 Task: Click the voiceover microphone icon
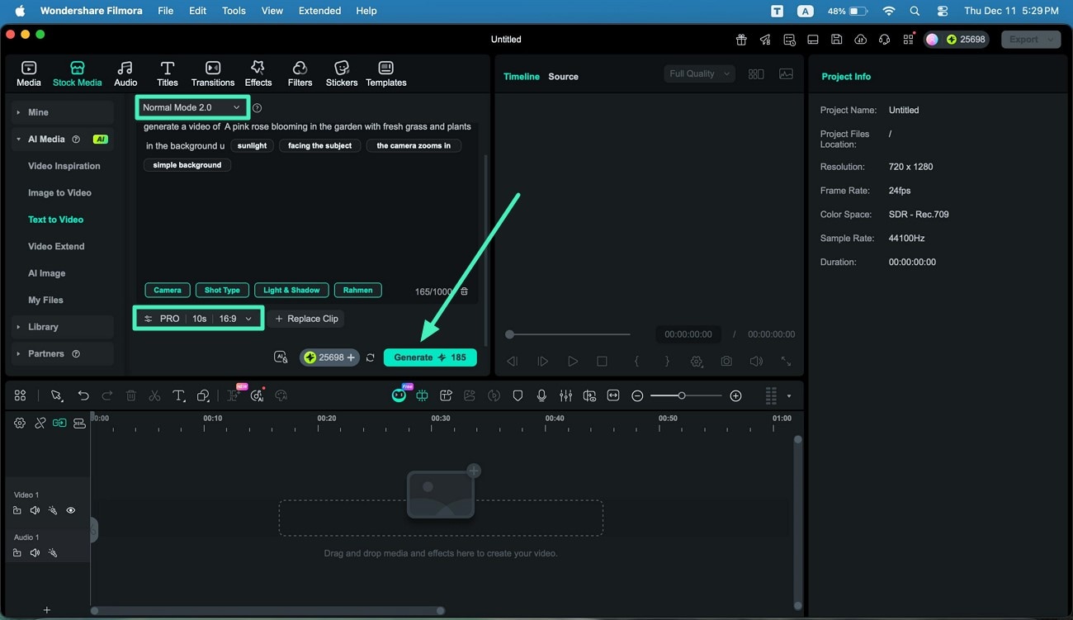541,396
